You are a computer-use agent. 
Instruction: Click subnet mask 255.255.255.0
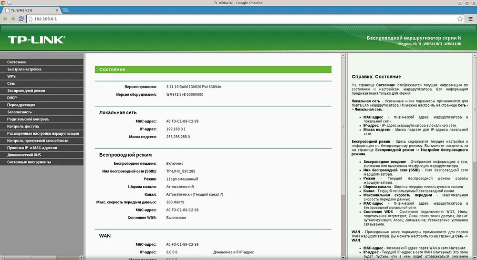[178, 137]
